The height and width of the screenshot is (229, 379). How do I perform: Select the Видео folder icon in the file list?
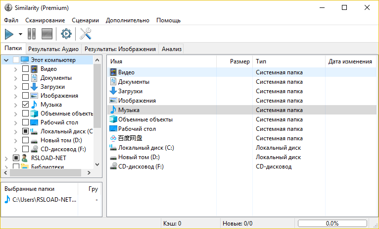[x=113, y=72]
